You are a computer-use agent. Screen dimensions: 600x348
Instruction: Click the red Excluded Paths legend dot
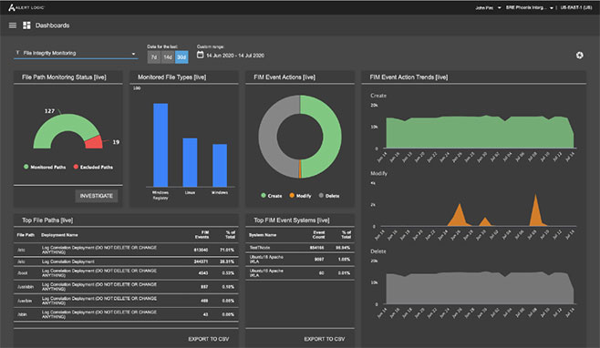click(x=76, y=167)
